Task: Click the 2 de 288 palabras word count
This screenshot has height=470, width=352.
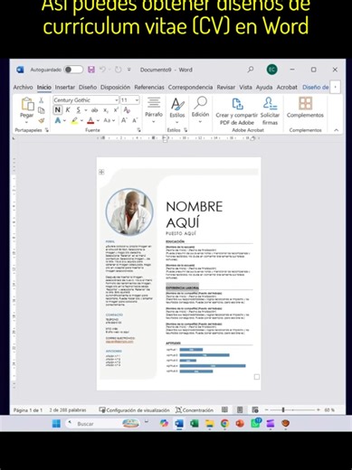Action: tap(68, 410)
